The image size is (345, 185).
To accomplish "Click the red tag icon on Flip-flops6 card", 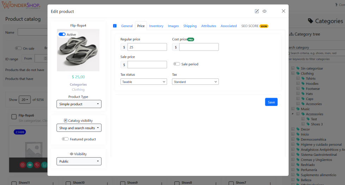I will tap(37, 165).
